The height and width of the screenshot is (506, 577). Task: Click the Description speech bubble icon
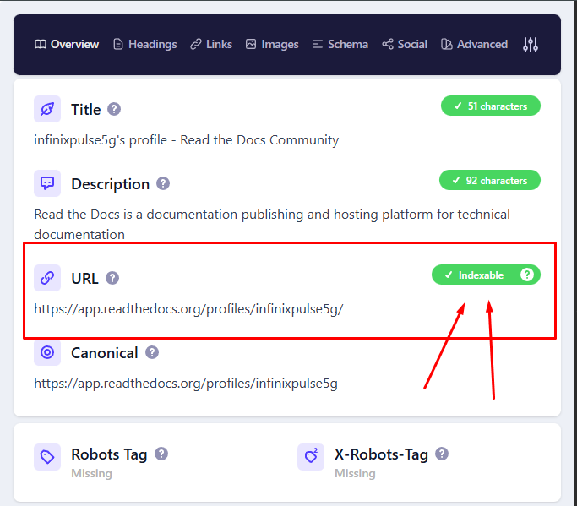[47, 183]
